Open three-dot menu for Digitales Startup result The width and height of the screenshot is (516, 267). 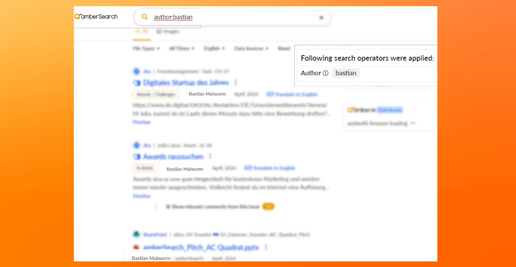[x=236, y=83]
